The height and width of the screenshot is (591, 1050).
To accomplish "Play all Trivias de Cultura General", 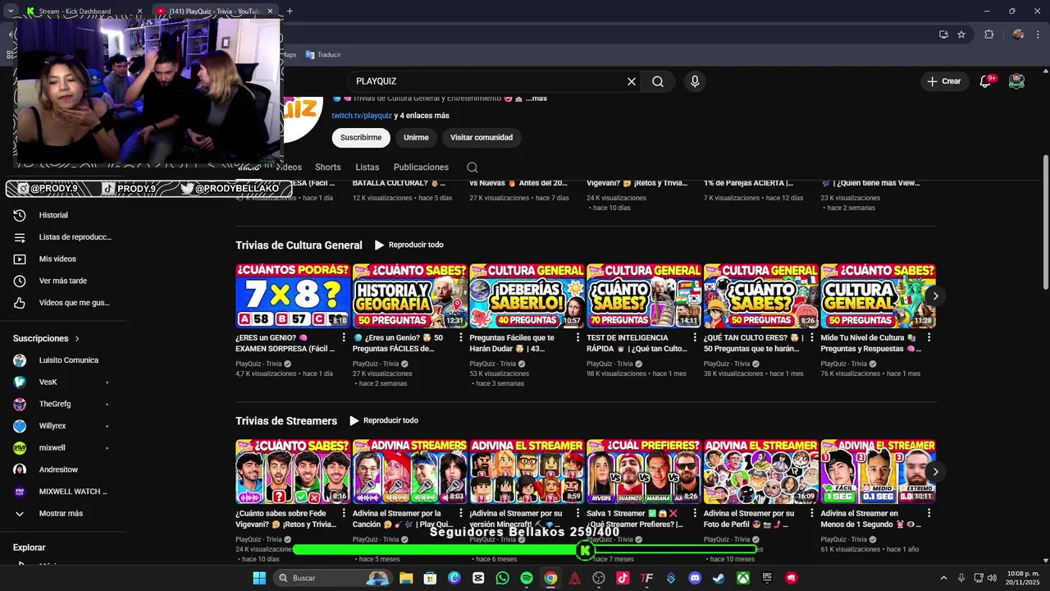I will pyautogui.click(x=409, y=245).
